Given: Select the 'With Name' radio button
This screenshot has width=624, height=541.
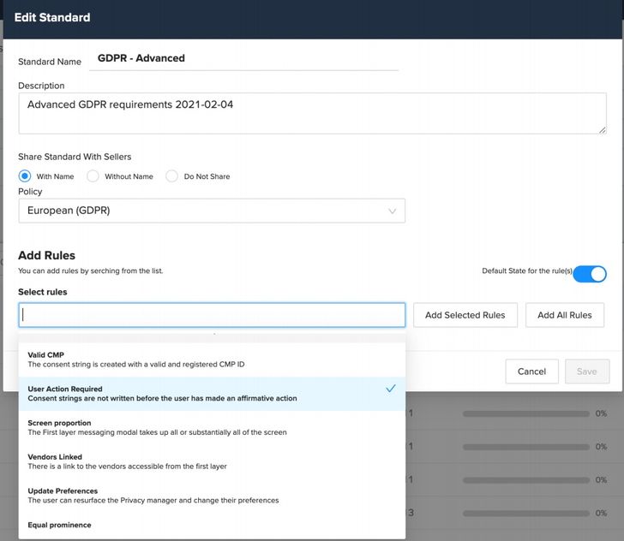Looking at the screenshot, I should point(25,175).
